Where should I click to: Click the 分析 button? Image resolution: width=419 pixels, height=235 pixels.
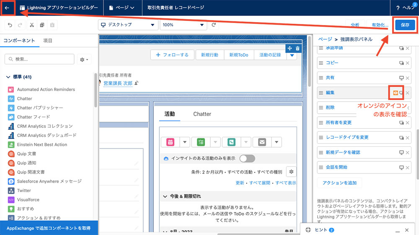click(x=355, y=25)
